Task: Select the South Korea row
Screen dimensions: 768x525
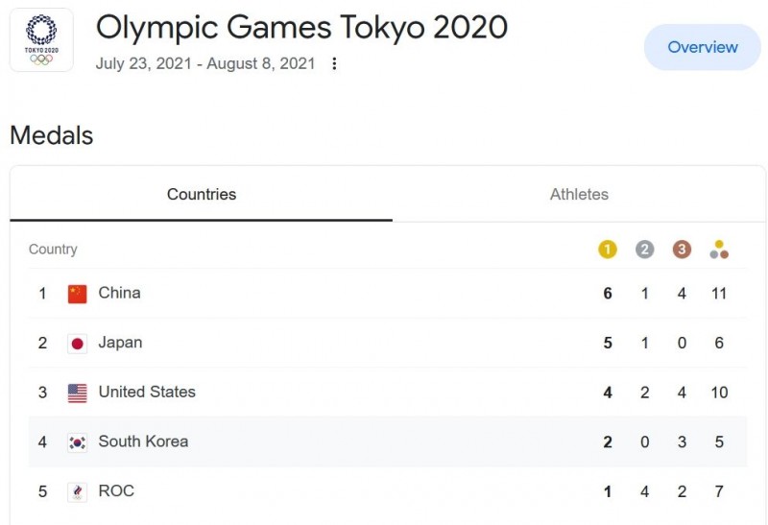Action: 388,441
